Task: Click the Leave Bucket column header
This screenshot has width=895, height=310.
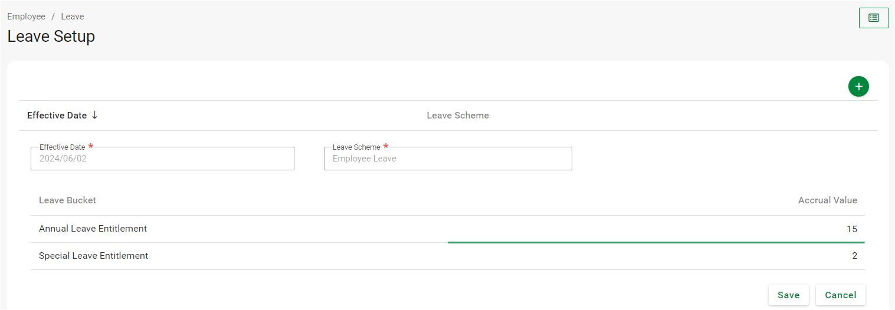Action: tap(67, 200)
